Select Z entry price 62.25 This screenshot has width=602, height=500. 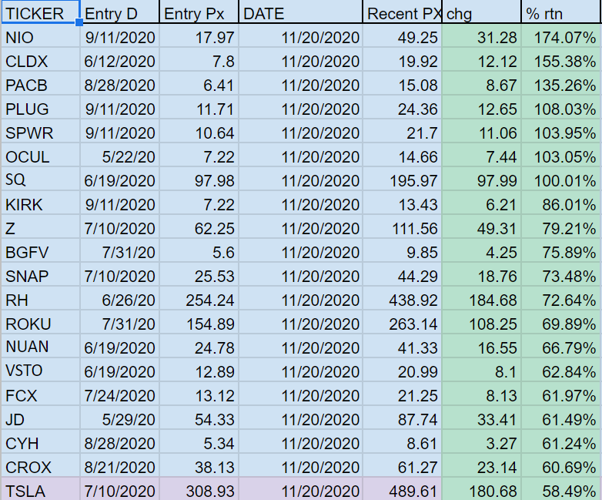(x=199, y=227)
